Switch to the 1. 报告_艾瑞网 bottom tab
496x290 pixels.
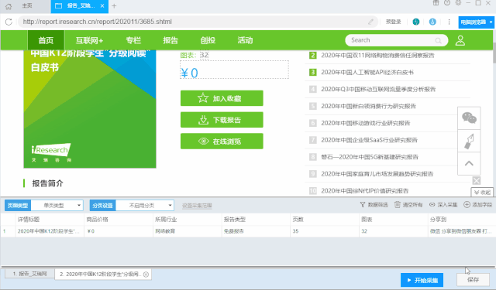pyautogui.click(x=29, y=274)
